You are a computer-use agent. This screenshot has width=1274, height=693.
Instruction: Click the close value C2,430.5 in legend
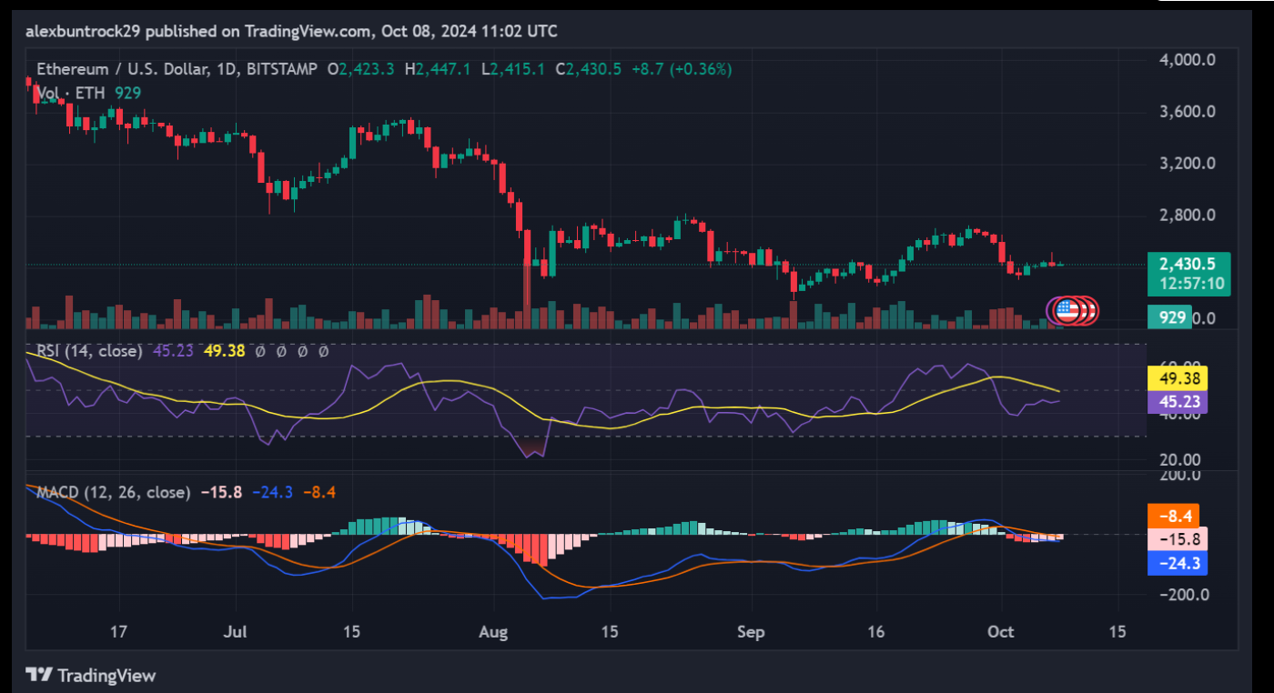click(589, 69)
